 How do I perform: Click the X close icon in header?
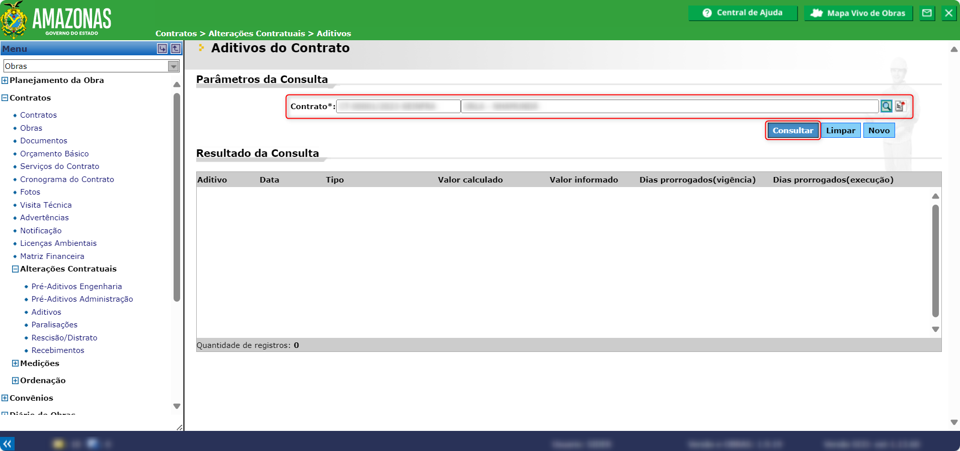click(948, 13)
